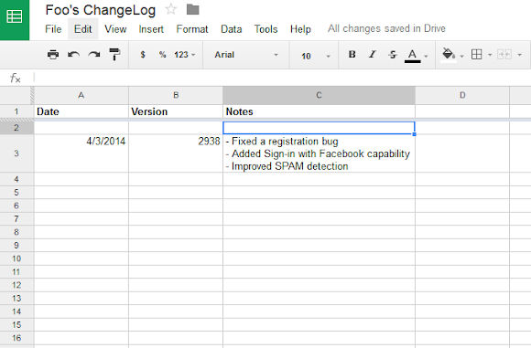Format as percent
The height and width of the screenshot is (348, 531).
coord(163,55)
